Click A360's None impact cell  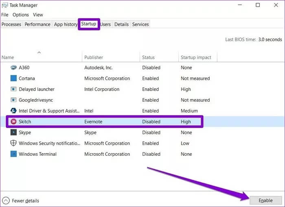tap(186, 68)
